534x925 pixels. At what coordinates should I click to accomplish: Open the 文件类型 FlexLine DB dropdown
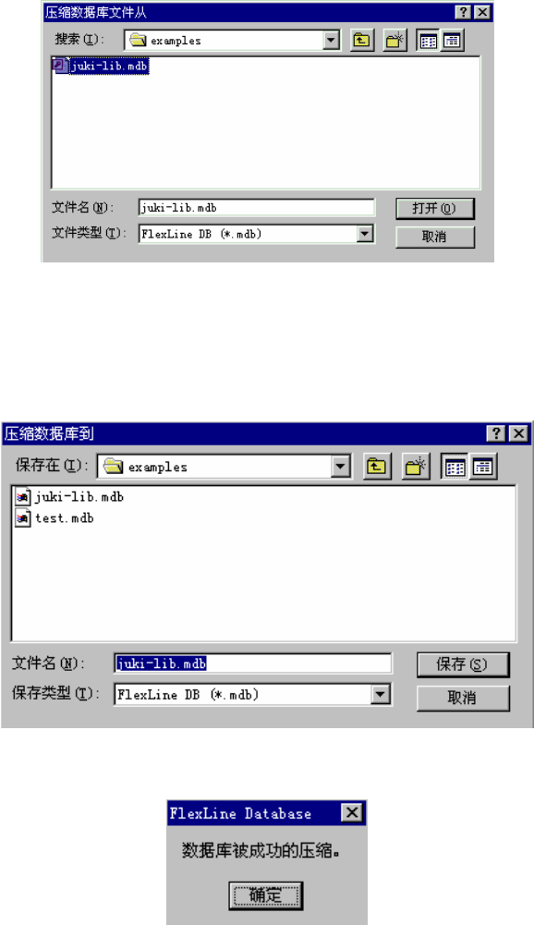point(365,234)
